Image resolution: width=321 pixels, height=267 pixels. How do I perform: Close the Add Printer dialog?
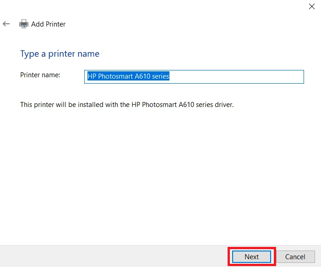click(x=311, y=6)
